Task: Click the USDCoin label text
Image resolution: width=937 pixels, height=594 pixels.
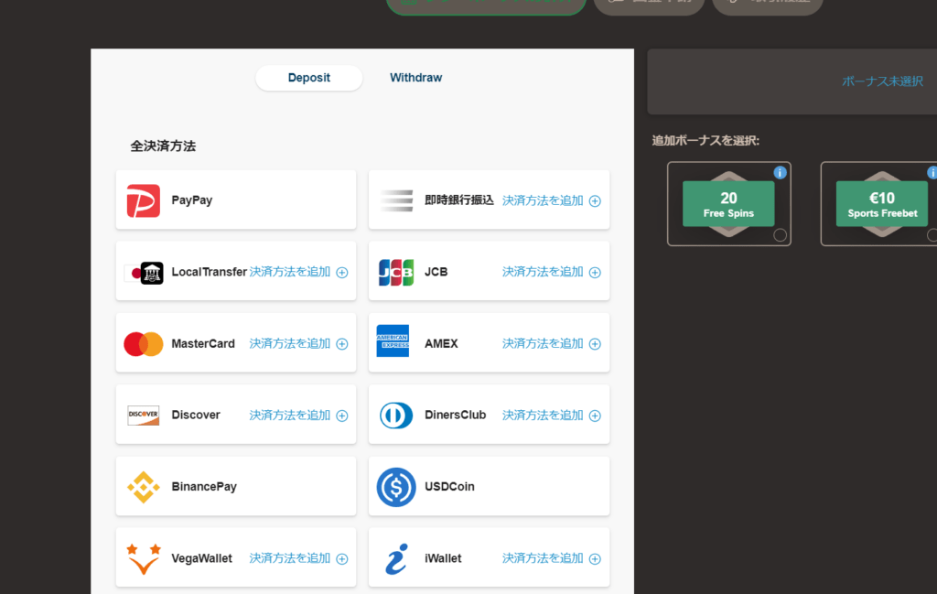Action: [449, 487]
